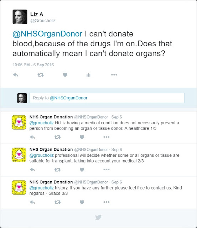This screenshot has width=197, height=228.
Task: Like the NHS reply ending 3/3
Action: pyautogui.click(x=82, y=202)
